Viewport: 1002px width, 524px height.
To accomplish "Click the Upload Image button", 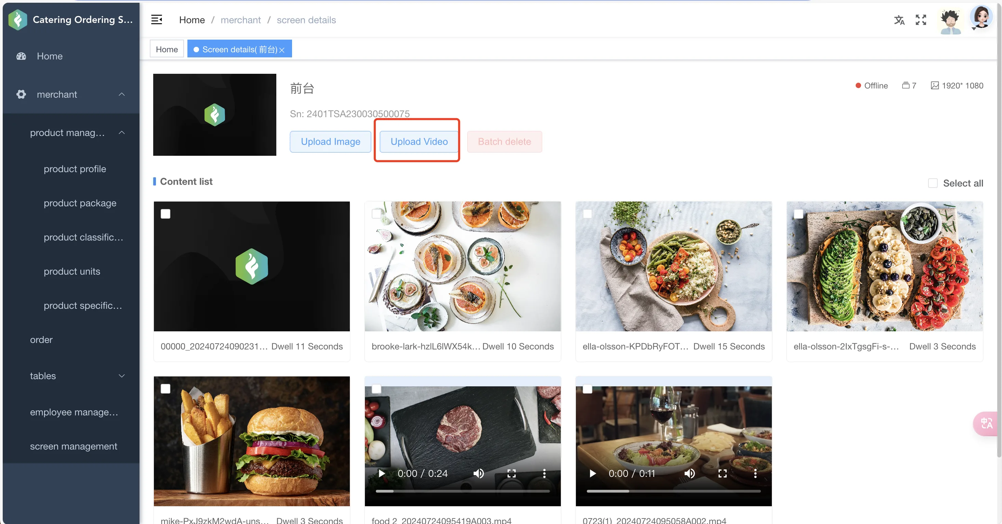I will pos(331,141).
